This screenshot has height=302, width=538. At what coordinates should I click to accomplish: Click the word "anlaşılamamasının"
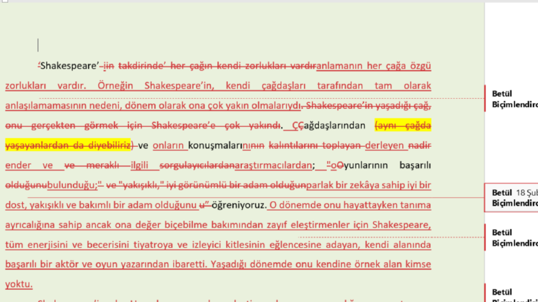tap(45, 106)
